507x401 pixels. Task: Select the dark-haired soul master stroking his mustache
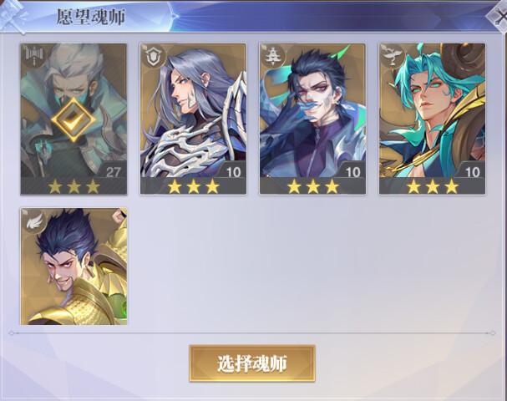click(312, 119)
